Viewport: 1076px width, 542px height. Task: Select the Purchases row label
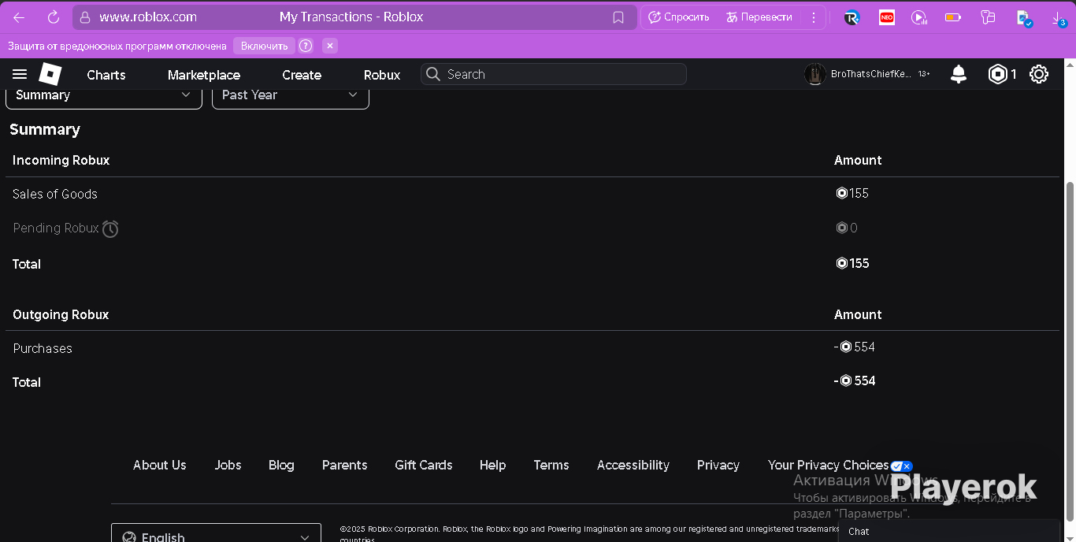43,348
